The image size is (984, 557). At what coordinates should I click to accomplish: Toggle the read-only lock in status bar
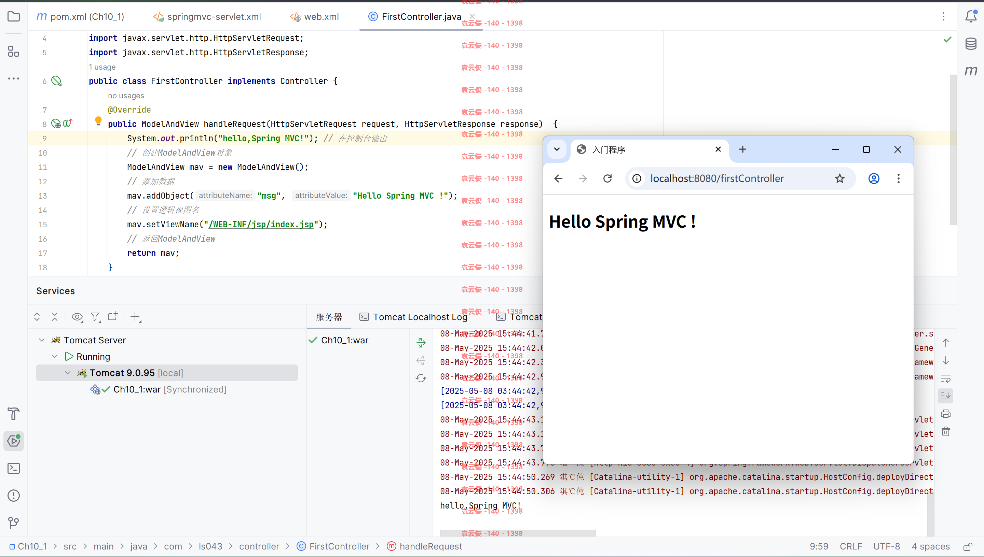pos(968,547)
